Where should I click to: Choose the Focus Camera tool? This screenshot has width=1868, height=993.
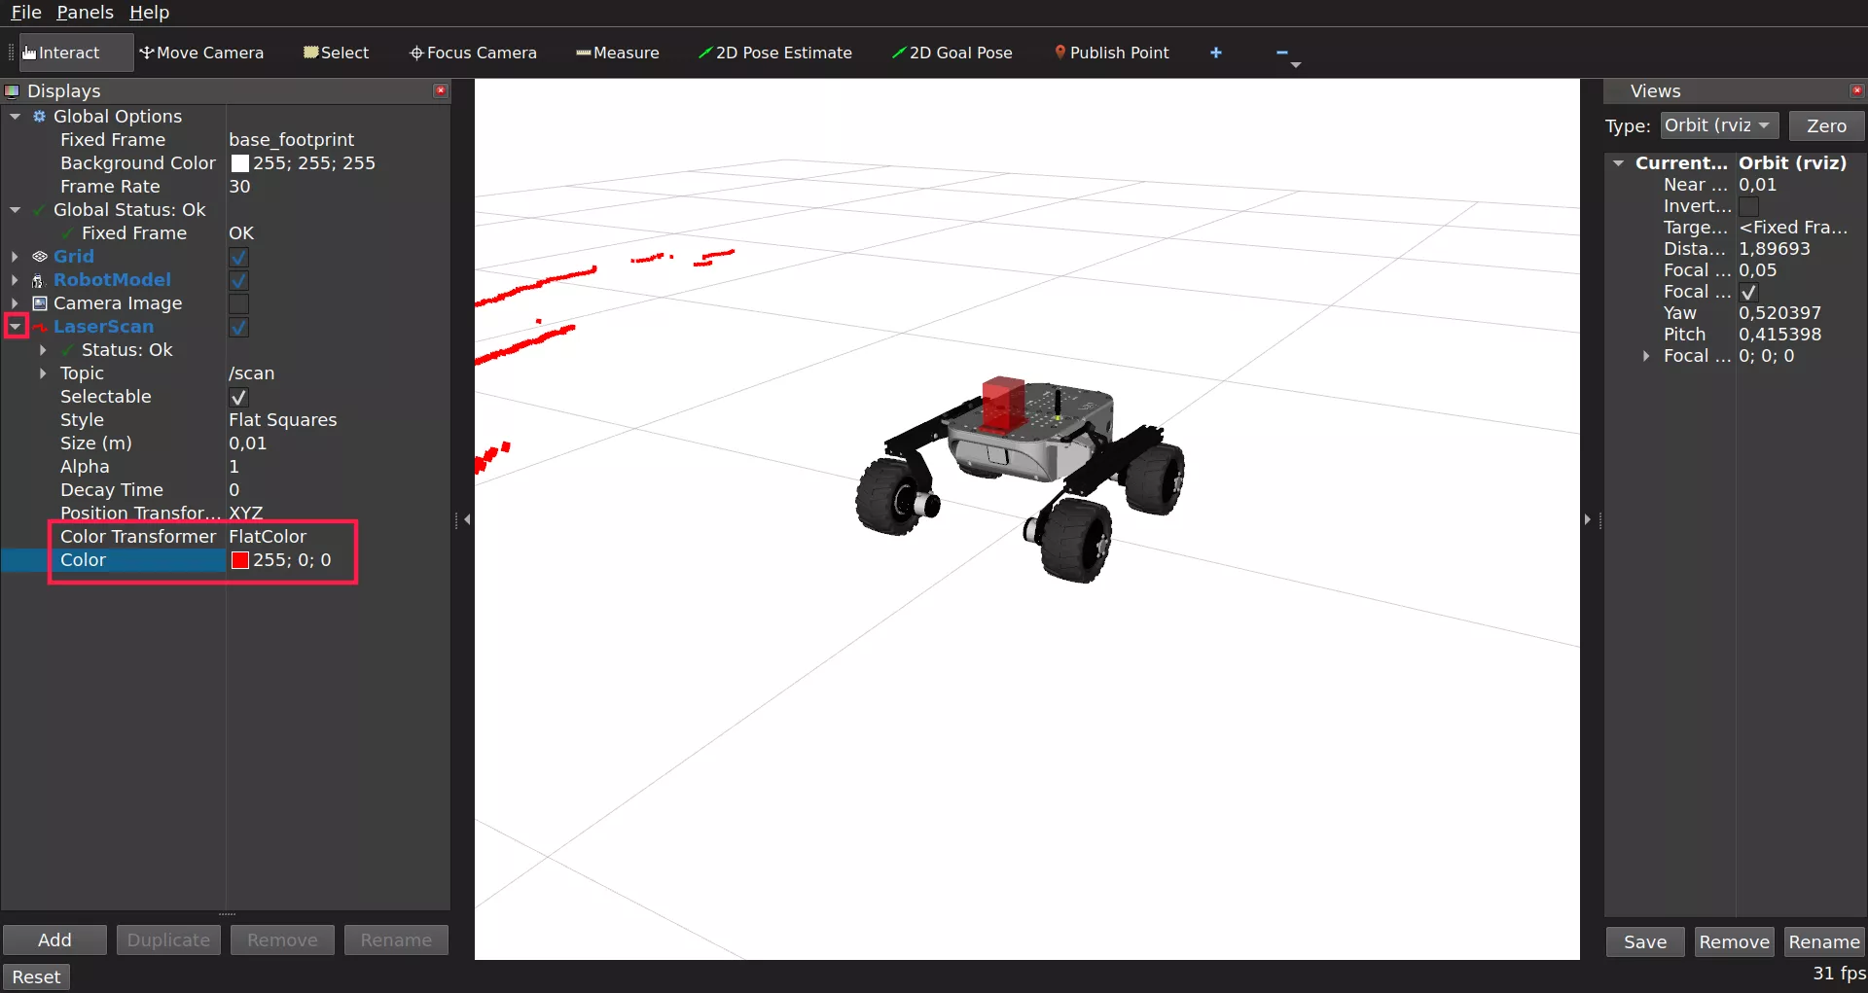(x=473, y=53)
